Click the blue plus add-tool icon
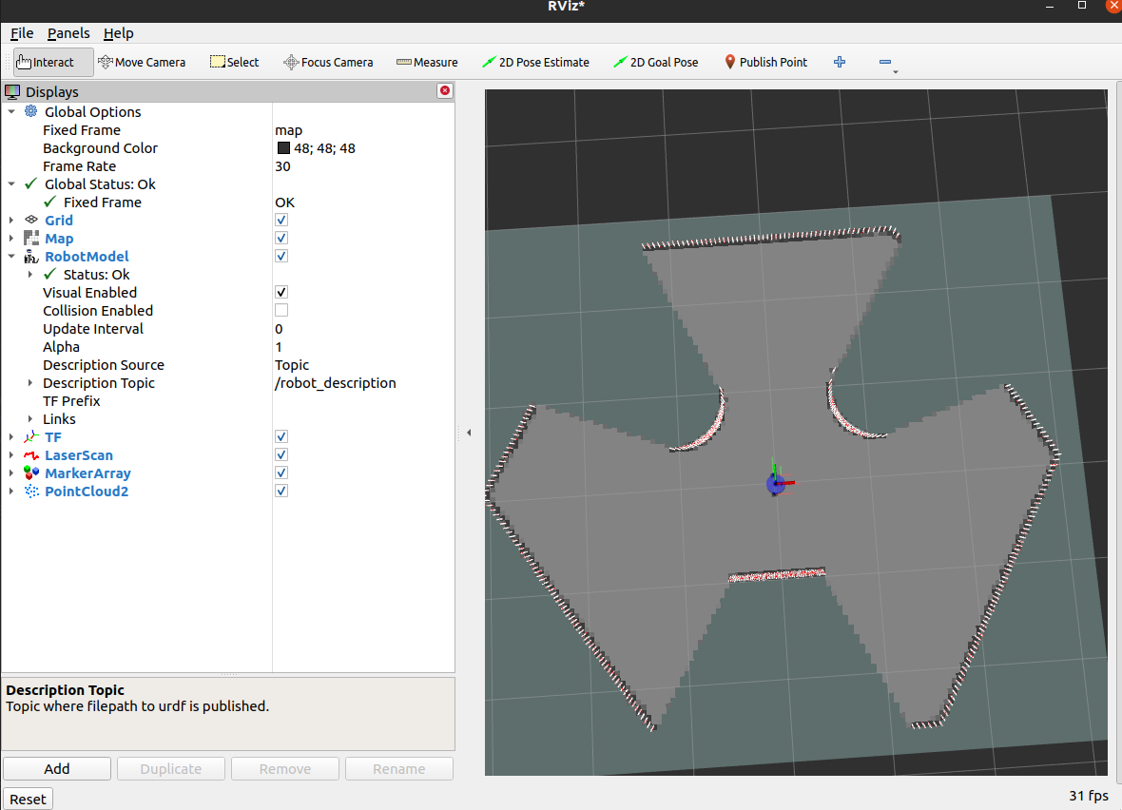Image resolution: width=1122 pixels, height=810 pixels. pos(840,62)
